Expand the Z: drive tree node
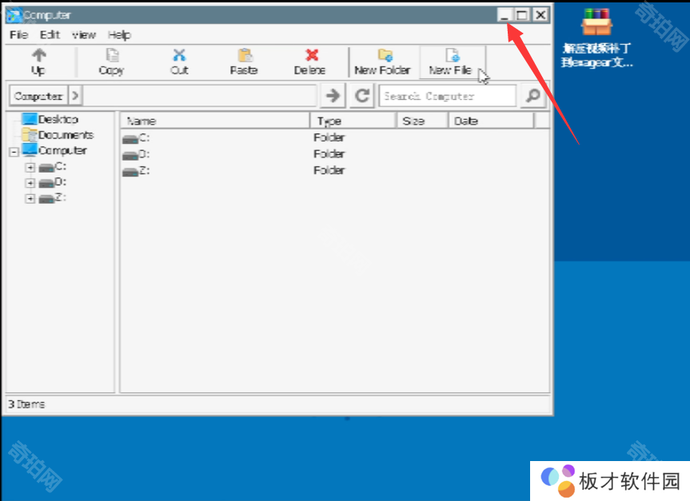The width and height of the screenshot is (690, 501). coord(30,198)
